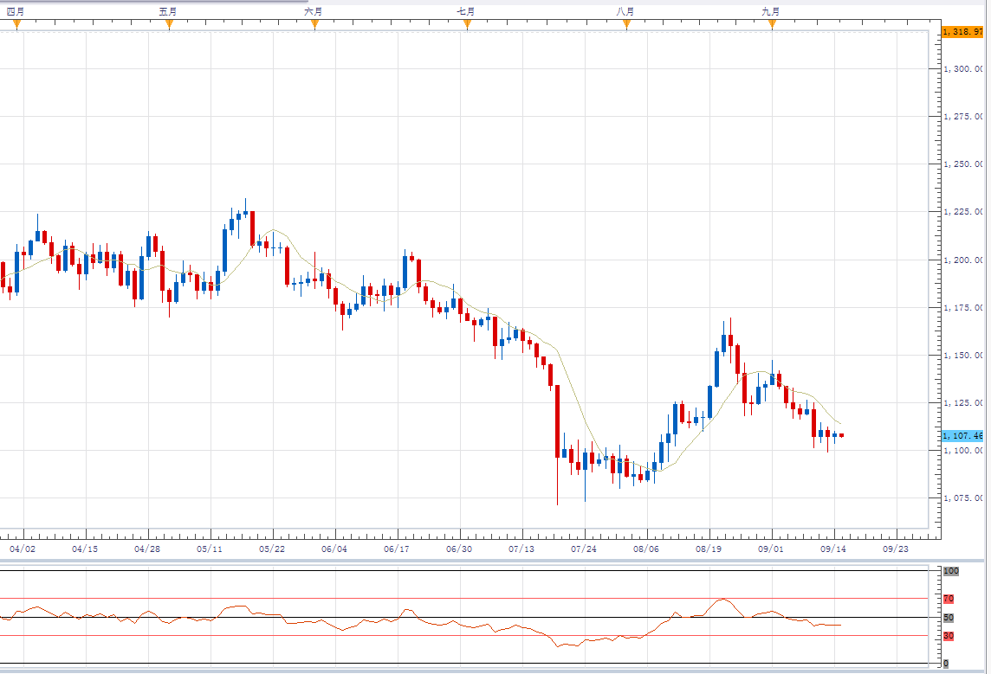
Task: Click the 05/22 date axis label
Action: [272, 549]
